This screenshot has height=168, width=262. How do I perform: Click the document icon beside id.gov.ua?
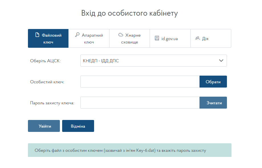[x=157, y=38]
